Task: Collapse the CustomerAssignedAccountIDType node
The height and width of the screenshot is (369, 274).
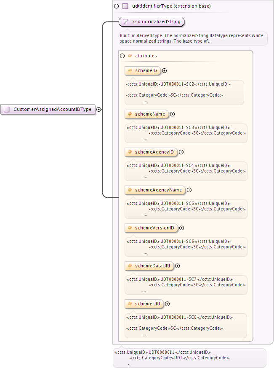Action: (x=99, y=109)
